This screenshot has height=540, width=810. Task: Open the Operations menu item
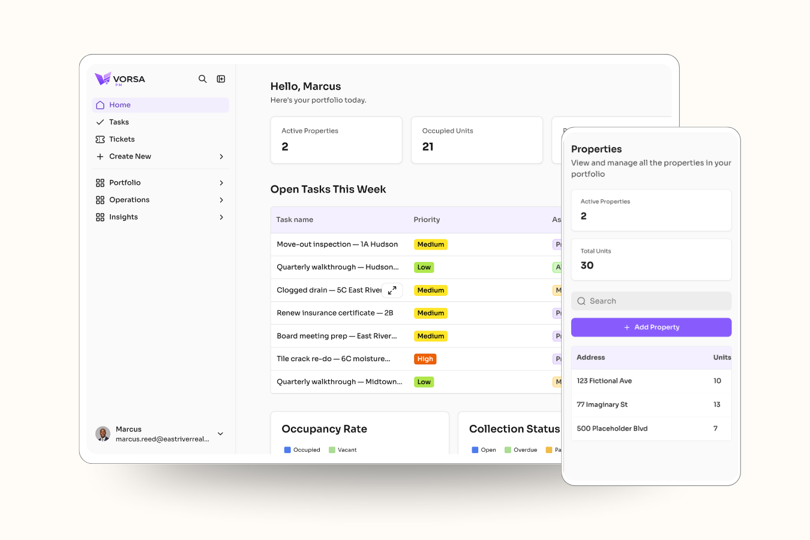(x=161, y=200)
